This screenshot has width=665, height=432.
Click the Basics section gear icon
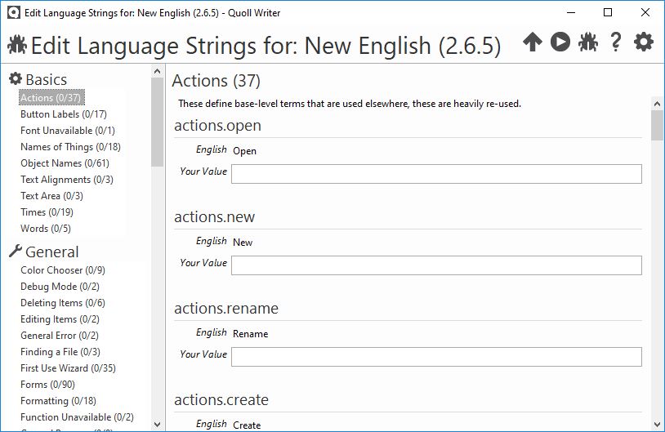point(16,78)
